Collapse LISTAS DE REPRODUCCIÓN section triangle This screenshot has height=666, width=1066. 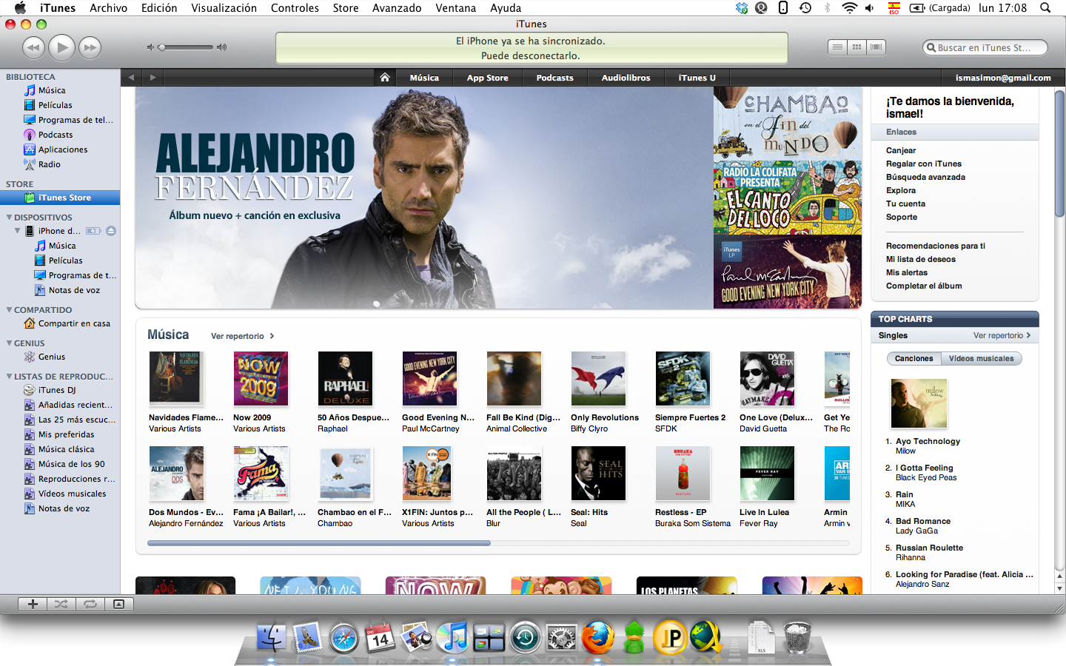(9, 377)
